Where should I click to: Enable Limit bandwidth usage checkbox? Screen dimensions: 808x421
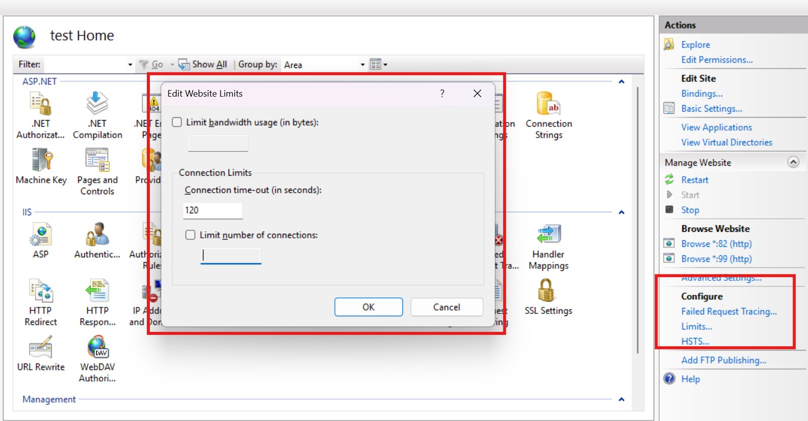pyautogui.click(x=177, y=122)
